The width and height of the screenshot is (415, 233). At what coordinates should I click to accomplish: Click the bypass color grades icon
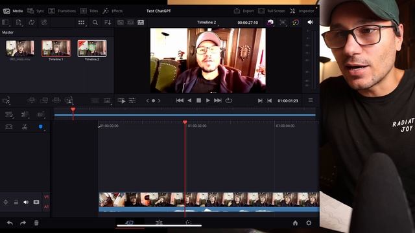click(x=296, y=23)
